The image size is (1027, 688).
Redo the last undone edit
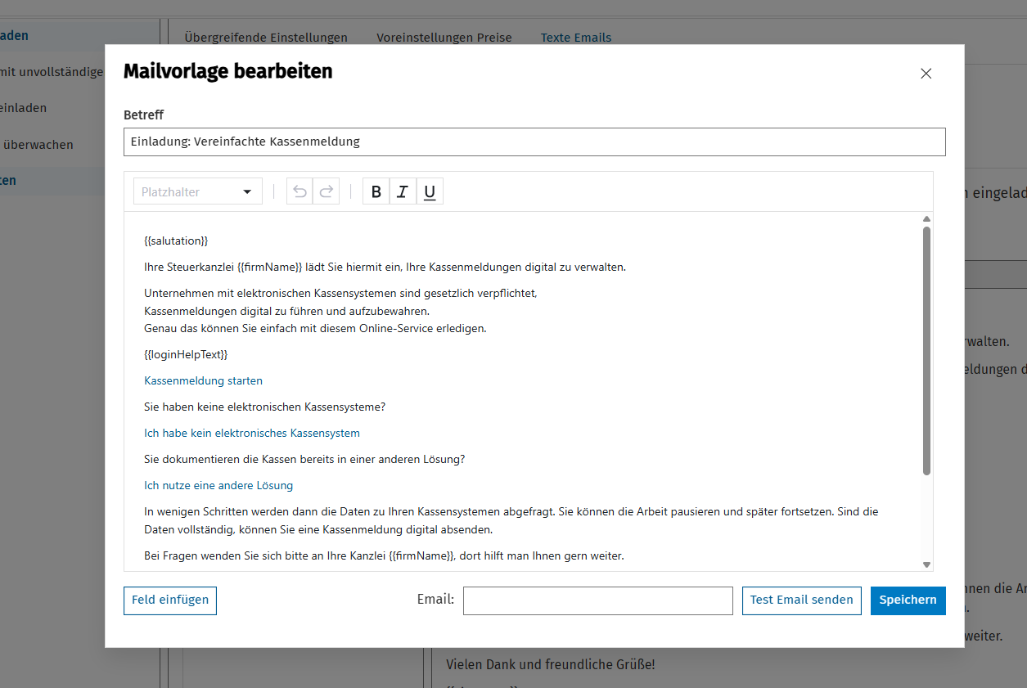pos(326,191)
